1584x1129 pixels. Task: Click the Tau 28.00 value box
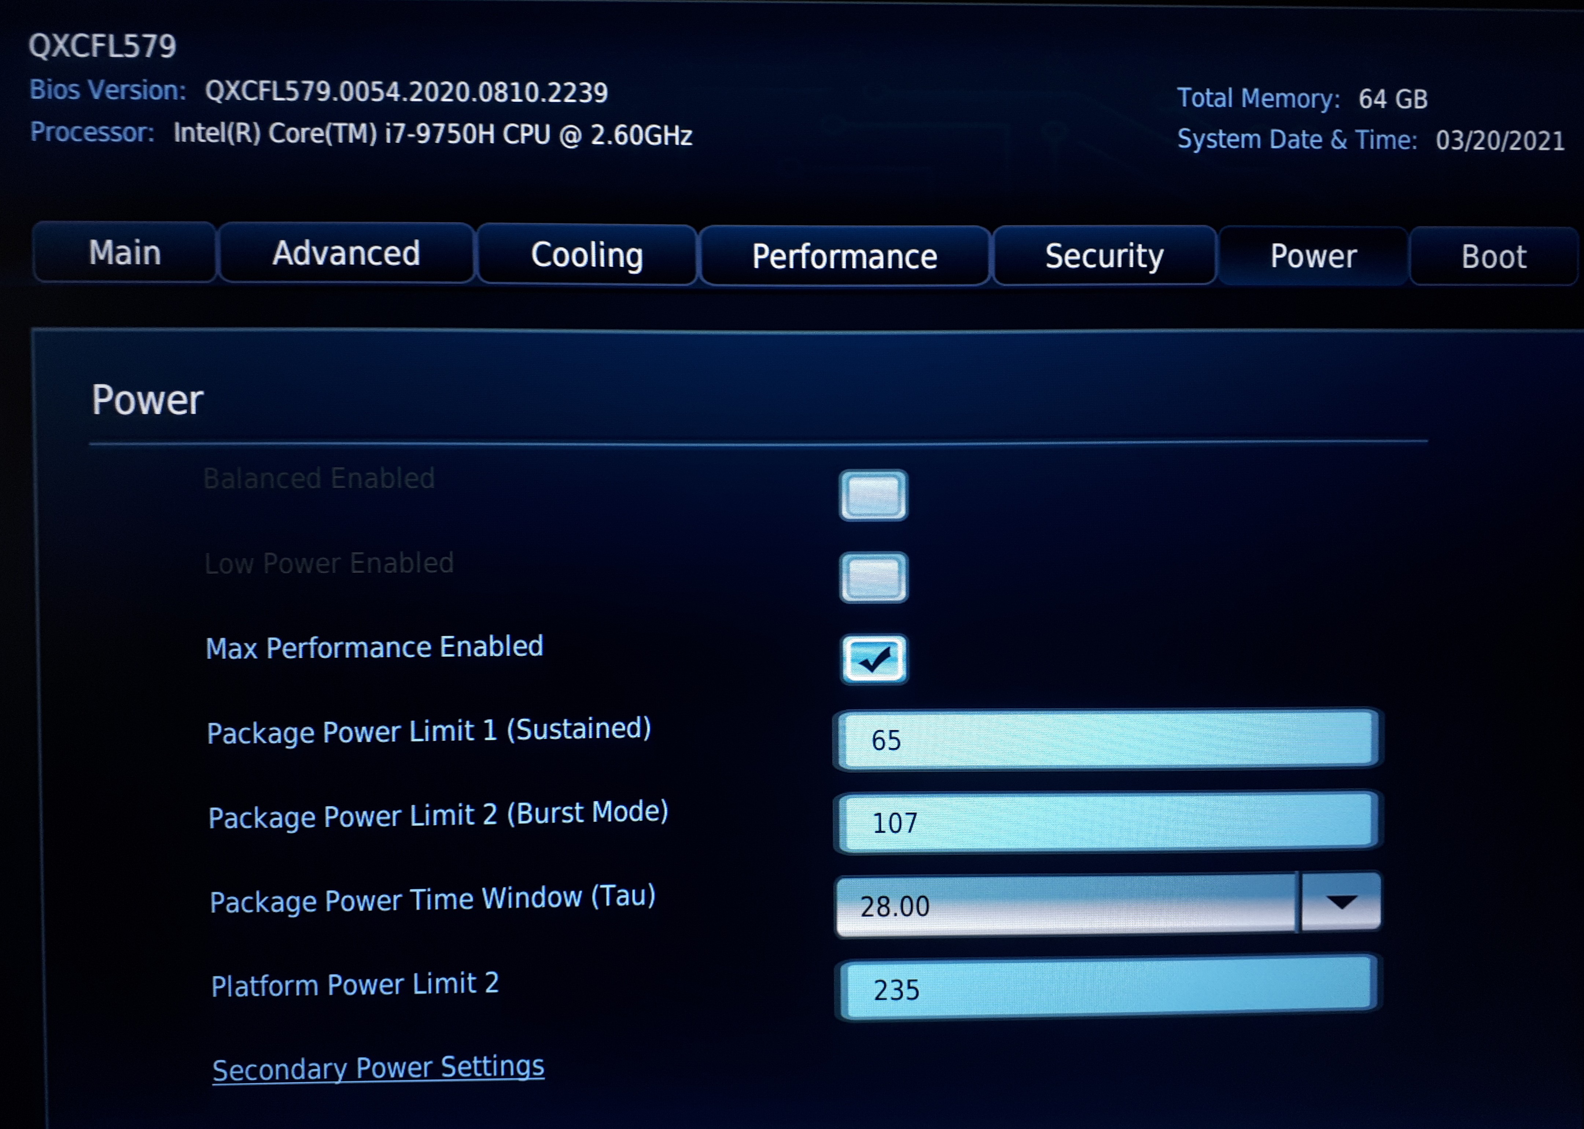point(1067,905)
